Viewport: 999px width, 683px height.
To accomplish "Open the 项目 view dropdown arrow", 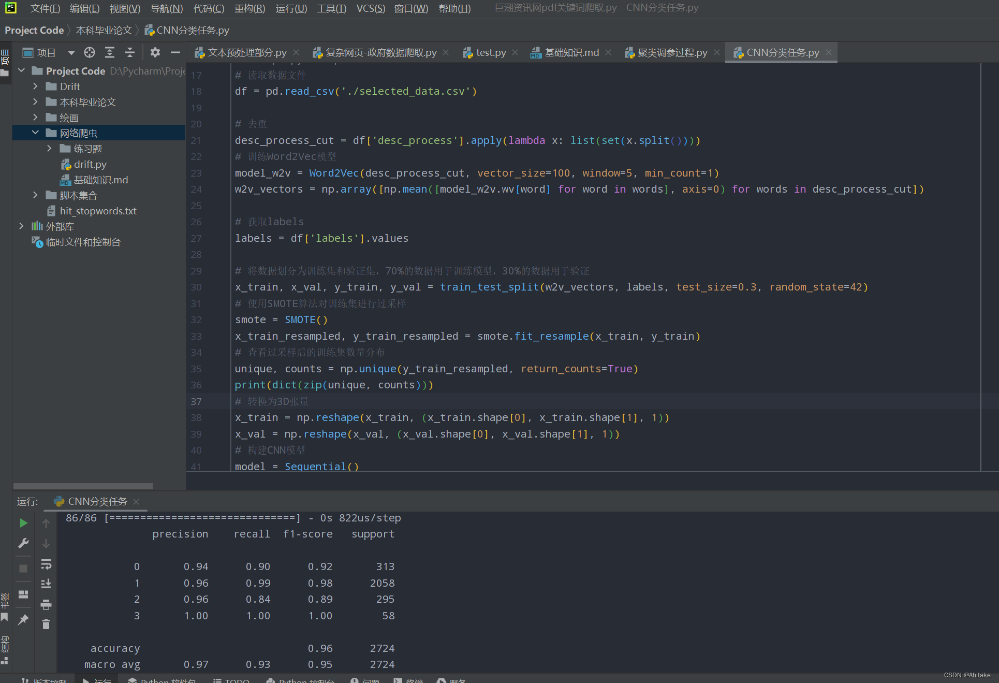I will [x=71, y=52].
